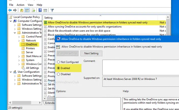Viewport: 179px width, 110px height.
Task: Expand Administrative Templates under User Configuration
Action: tap(15, 84)
